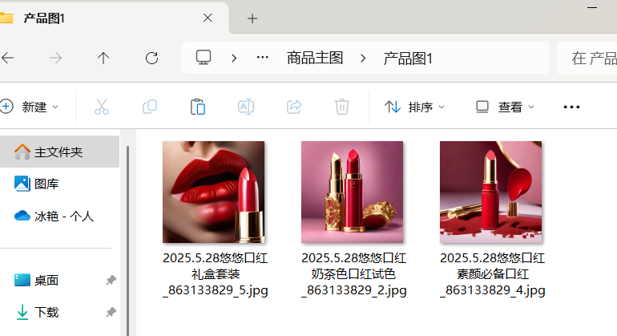Focus the search box 在 产品
Image resolution: width=617 pixels, height=336 pixels.
coord(587,59)
